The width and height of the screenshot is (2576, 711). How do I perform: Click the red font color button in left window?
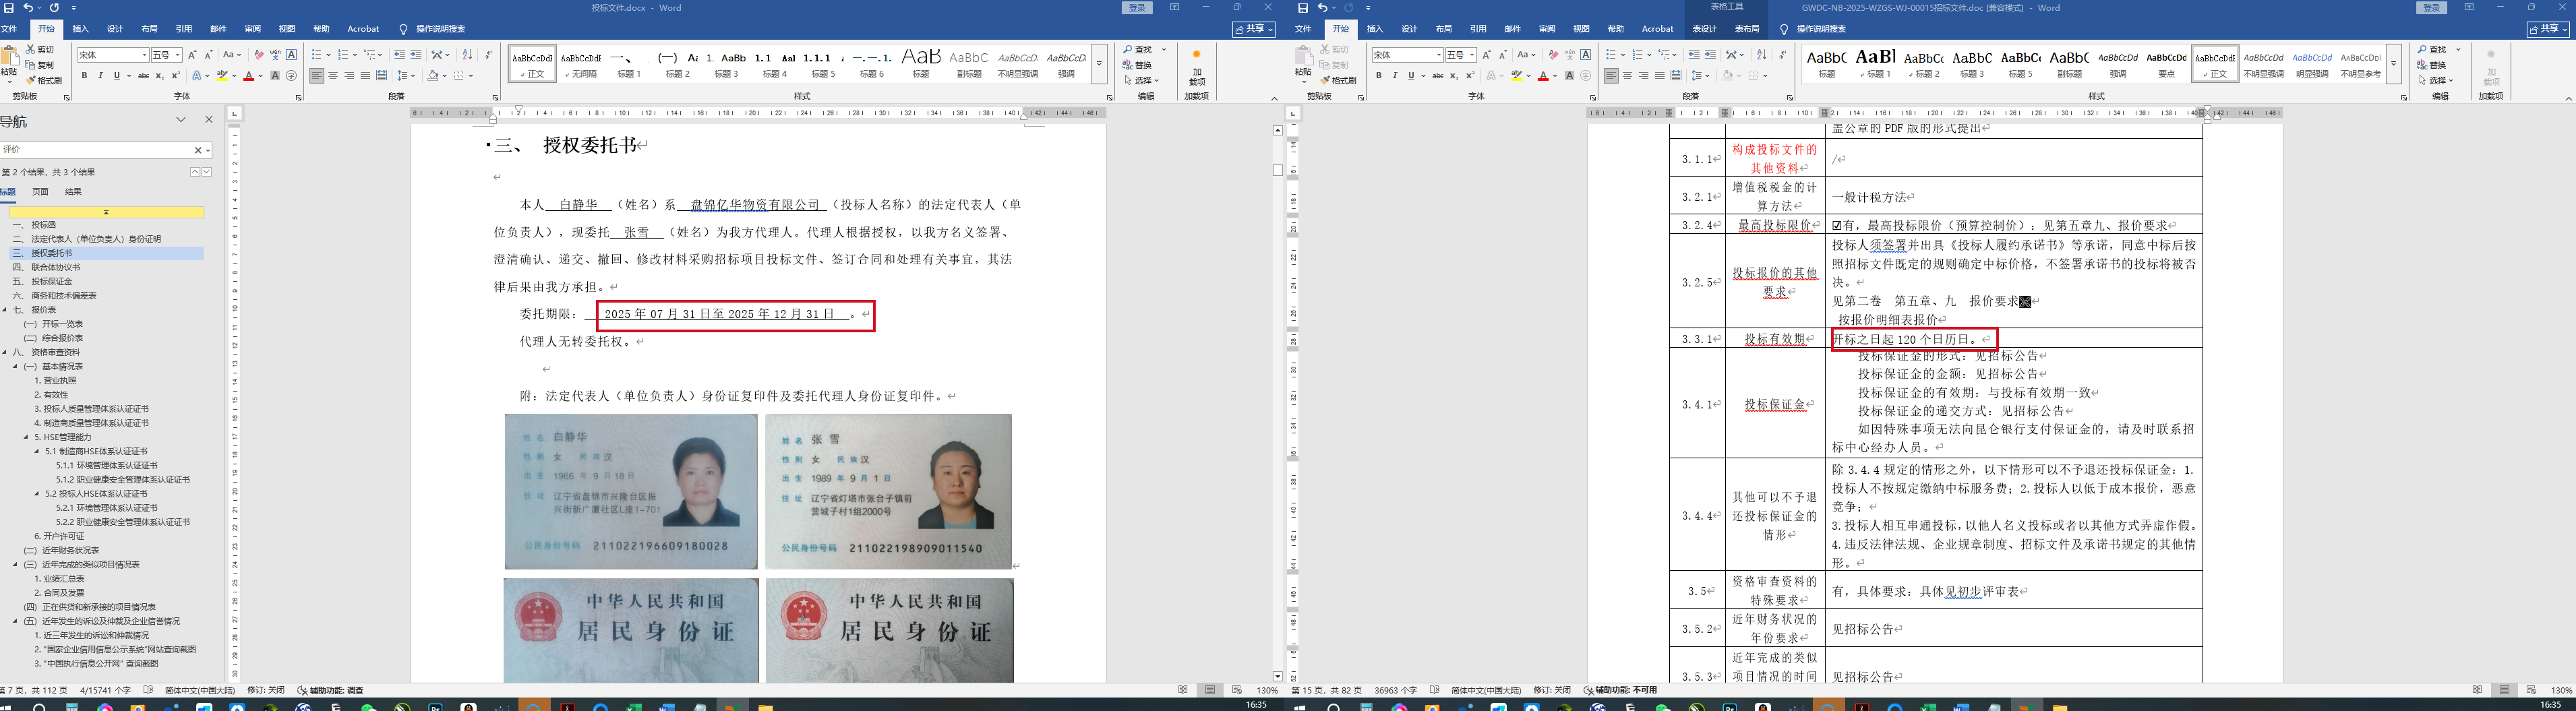248,76
